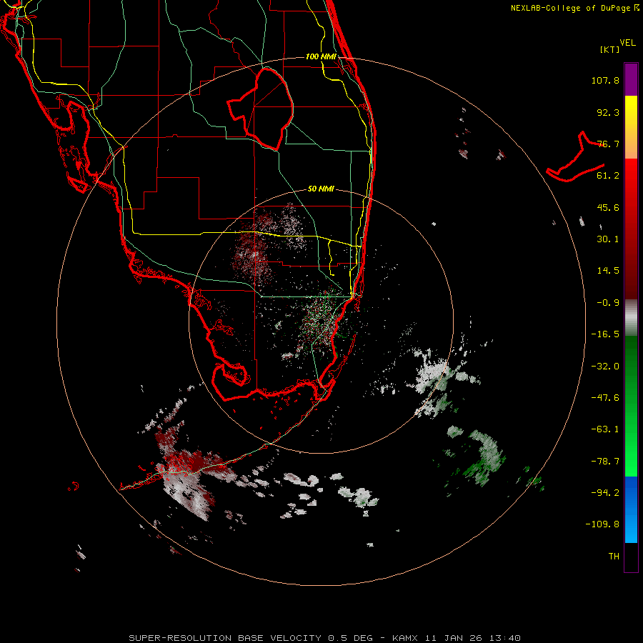Click the 61.2 scale value

[608, 176]
